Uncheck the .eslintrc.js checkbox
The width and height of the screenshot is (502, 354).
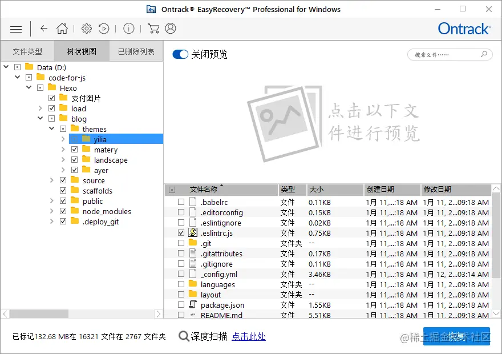coord(181,233)
